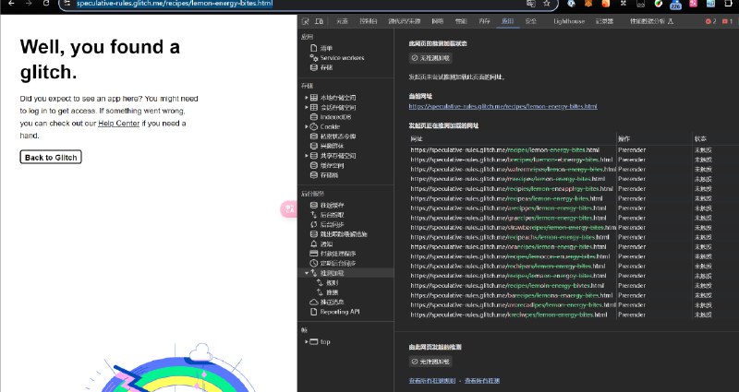Expand the Cookie node arrow
Image resolution: width=739 pixels, height=392 pixels.
pyautogui.click(x=307, y=126)
